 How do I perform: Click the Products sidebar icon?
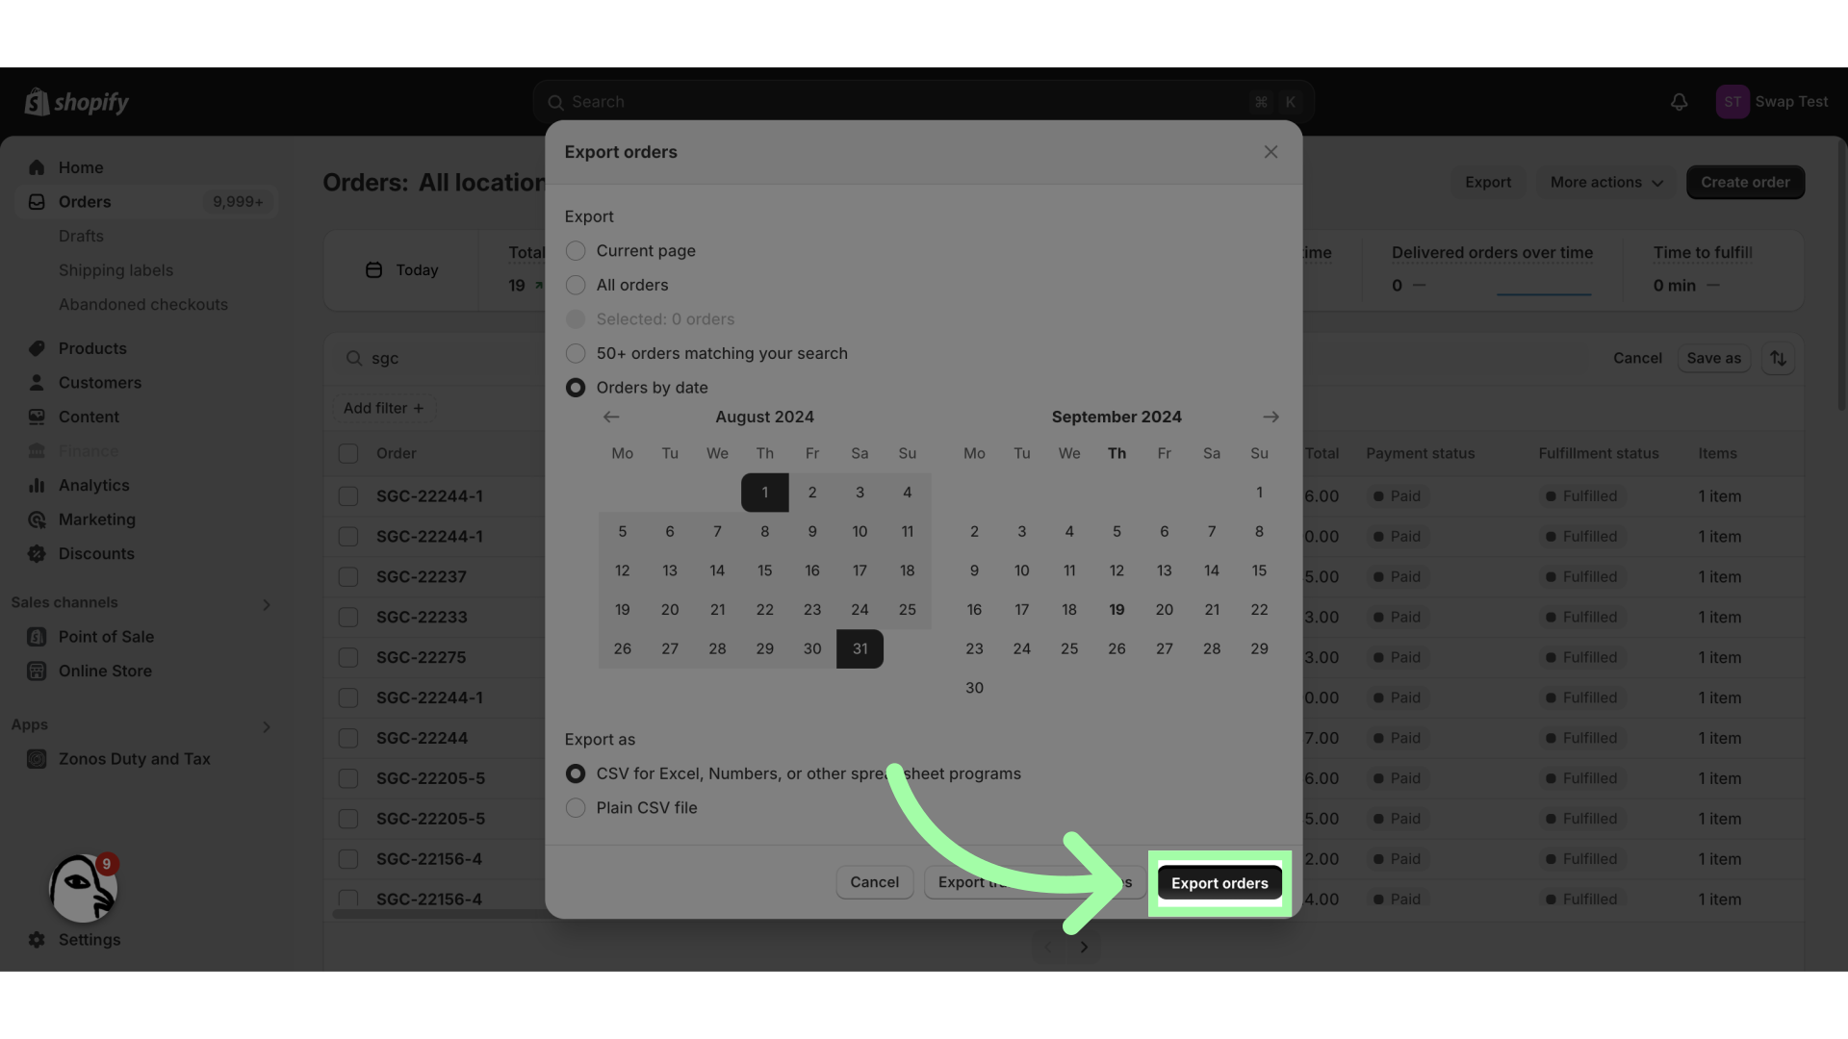(37, 347)
